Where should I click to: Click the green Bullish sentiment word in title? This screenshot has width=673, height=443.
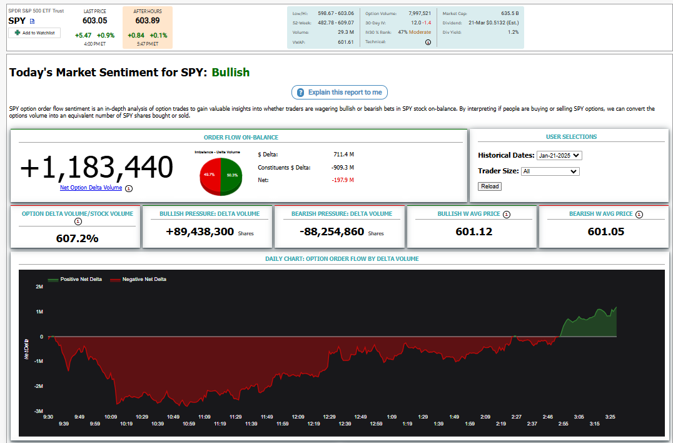pos(231,72)
